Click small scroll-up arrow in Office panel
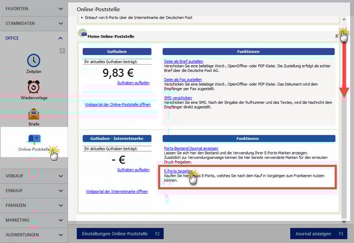This screenshot has width=354, height=243. coord(62,51)
